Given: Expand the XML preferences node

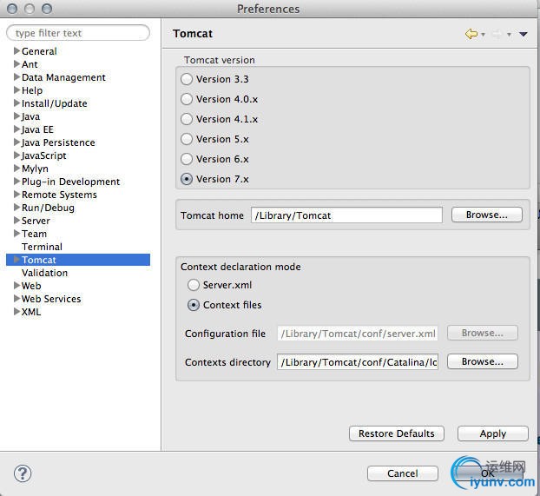Looking at the screenshot, I should [x=16, y=312].
